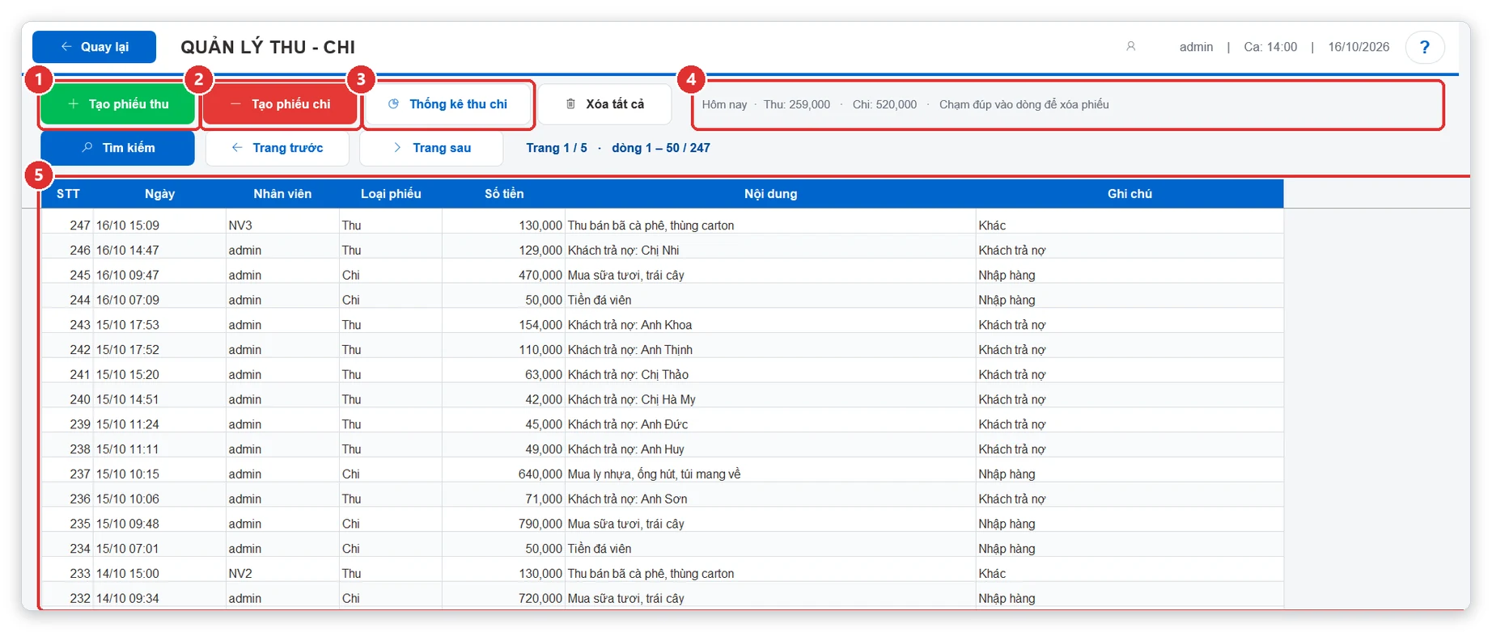Click the Nhân viên column header
Image resolution: width=1492 pixels, height=632 pixels.
282,194
